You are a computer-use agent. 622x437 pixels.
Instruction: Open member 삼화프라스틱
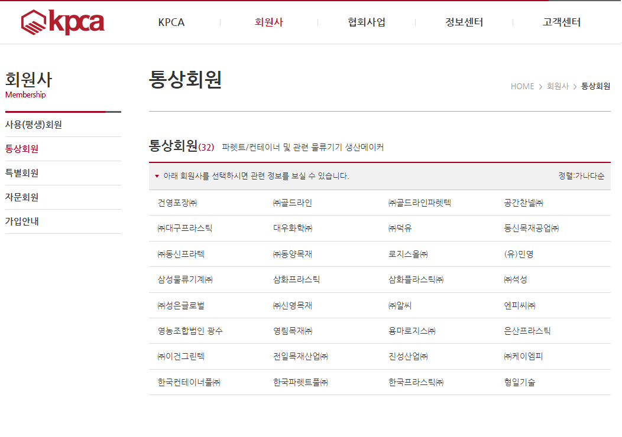tap(296, 280)
